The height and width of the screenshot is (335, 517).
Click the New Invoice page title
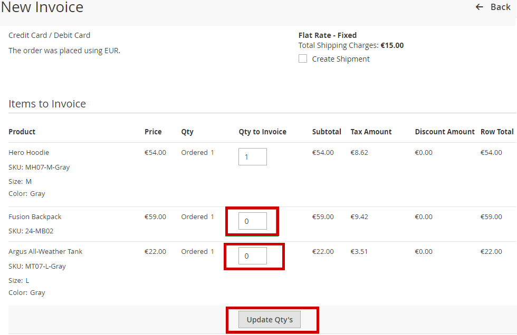(x=42, y=7)
